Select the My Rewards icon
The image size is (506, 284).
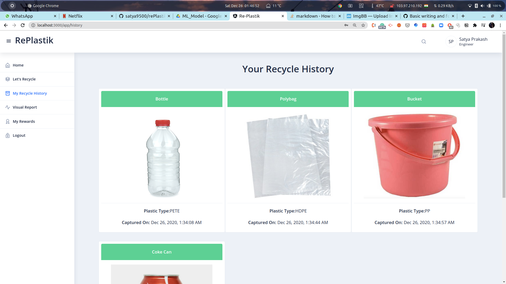click(x=7, y=121)
